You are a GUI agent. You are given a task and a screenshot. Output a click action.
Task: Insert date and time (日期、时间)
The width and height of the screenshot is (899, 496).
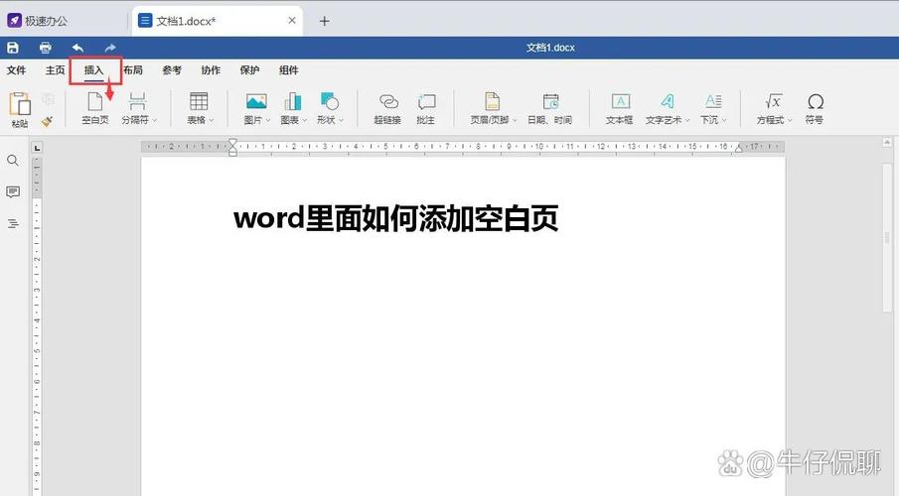coord(550,109)
